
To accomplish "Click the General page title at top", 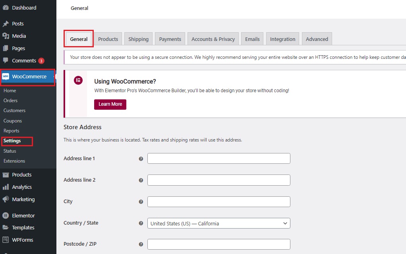I will 79,8.
